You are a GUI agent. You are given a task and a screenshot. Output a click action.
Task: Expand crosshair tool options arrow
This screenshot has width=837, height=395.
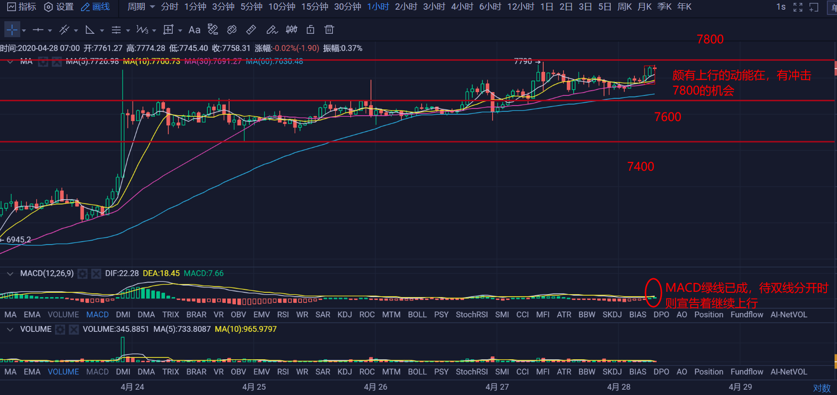coord(24,30)
